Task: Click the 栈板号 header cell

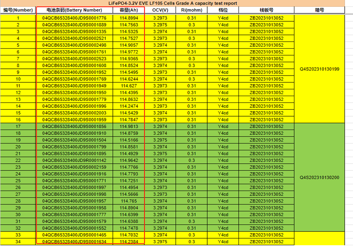Action: (x=266, y=10)
